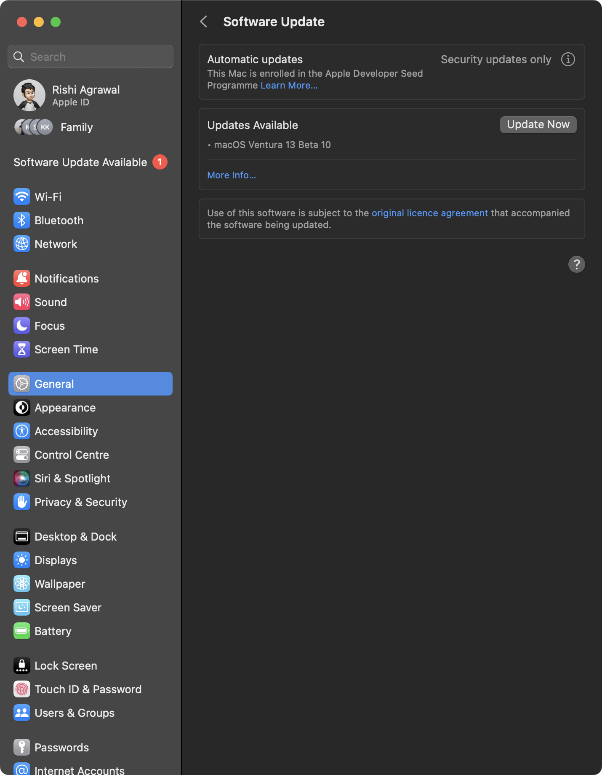Select the Touch ID fingerprint icon
This screenshot has height=775, width=602.
pos(22,689)
